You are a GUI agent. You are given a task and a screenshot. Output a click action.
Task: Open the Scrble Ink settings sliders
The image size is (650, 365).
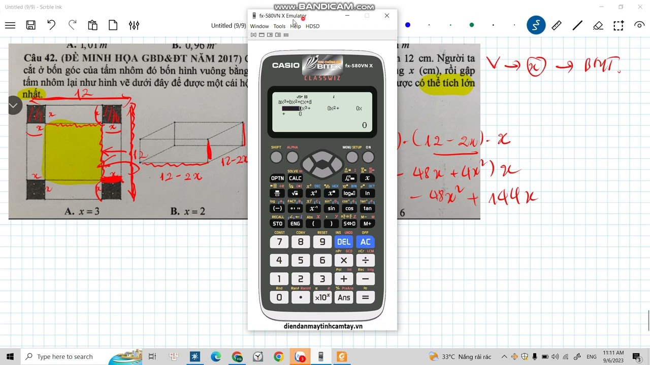click(x=134, y=25)
